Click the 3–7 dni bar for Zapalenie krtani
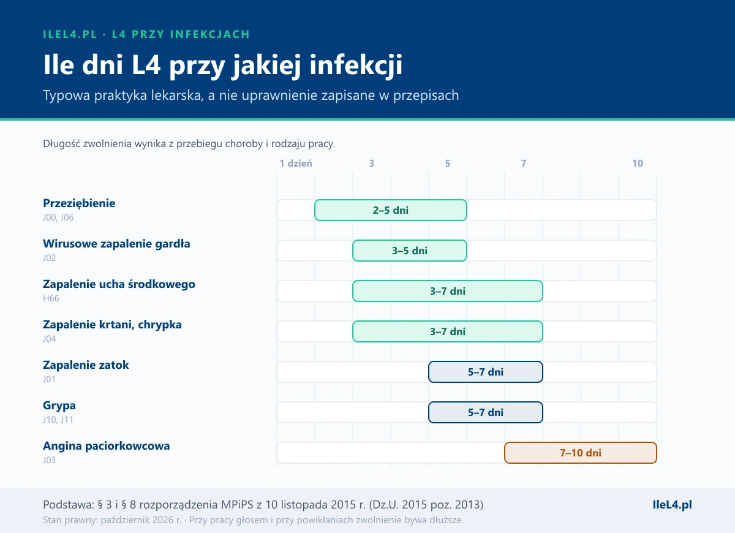735x533 pixels. pyautogui.click(x=448, y=331)
